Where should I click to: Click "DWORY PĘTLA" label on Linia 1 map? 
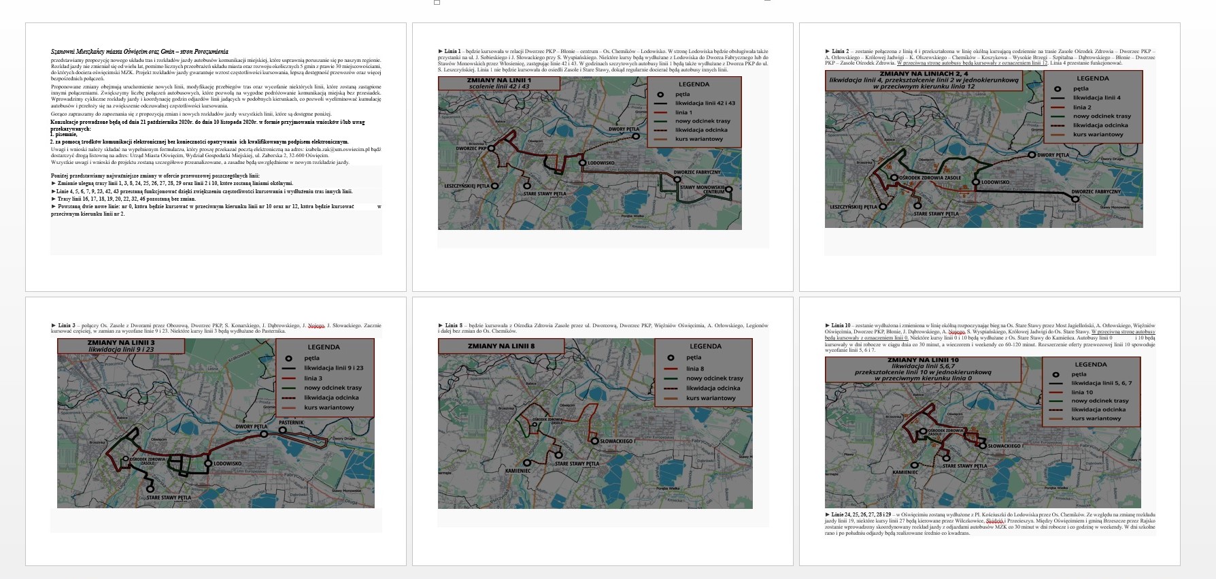coord(624,129)
